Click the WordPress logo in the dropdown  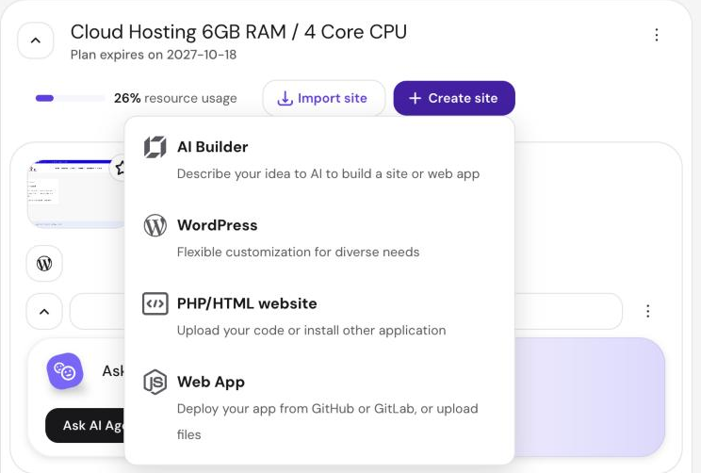coord(155,225)
